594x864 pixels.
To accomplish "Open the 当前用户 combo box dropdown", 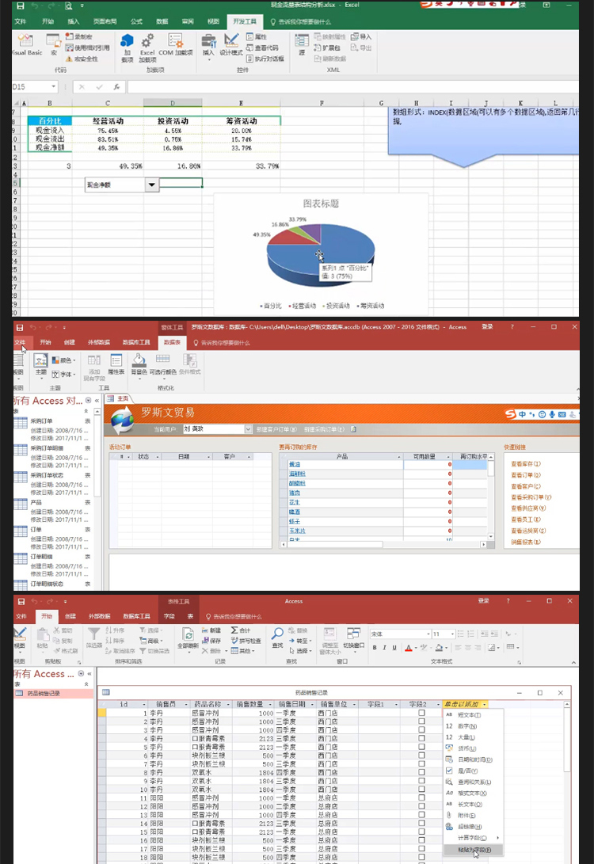I will [249, 429].
